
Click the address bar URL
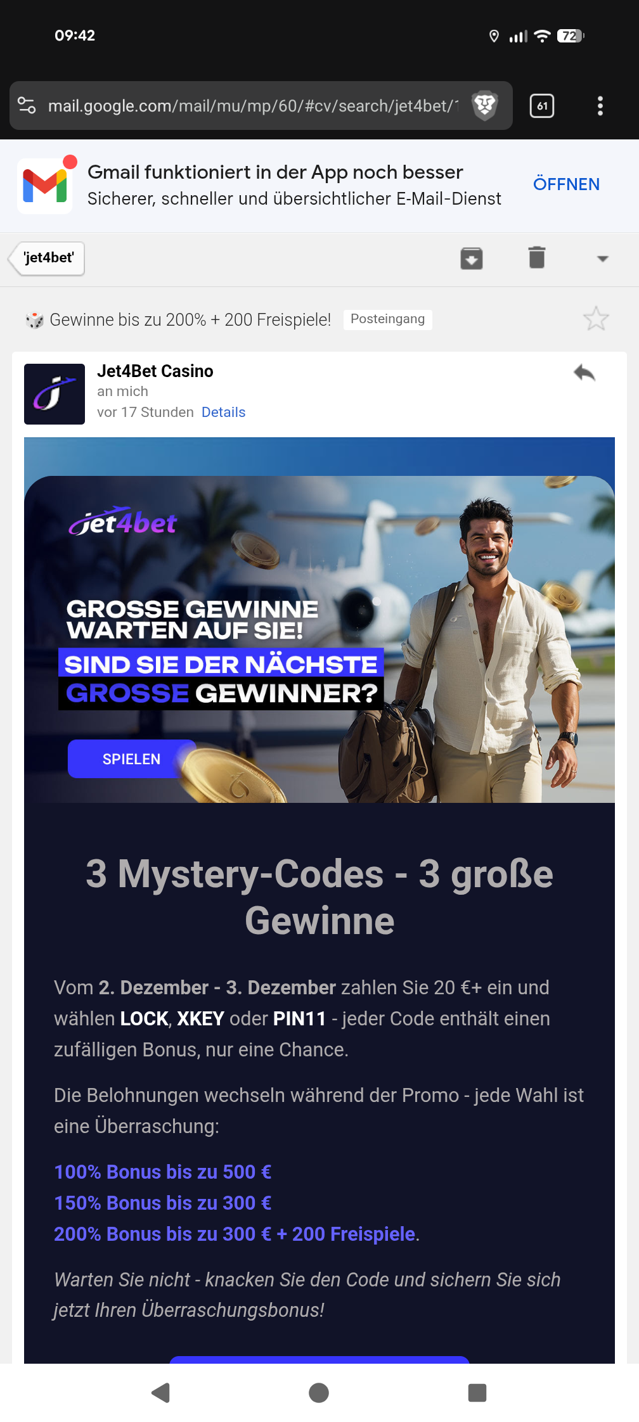click(x=253, y=106)
